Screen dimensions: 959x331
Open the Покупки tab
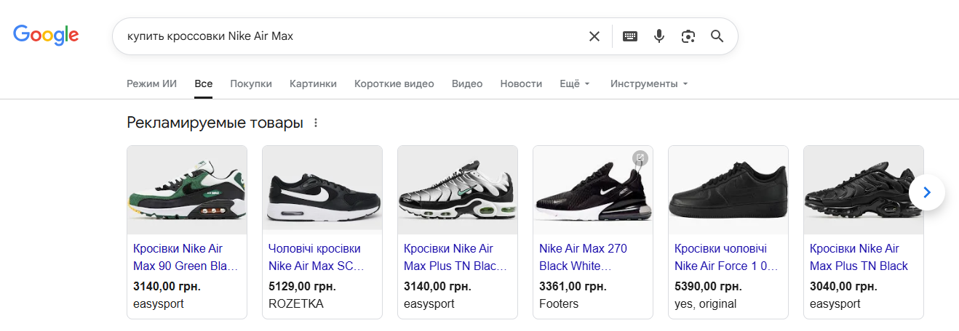pos(251,83)
